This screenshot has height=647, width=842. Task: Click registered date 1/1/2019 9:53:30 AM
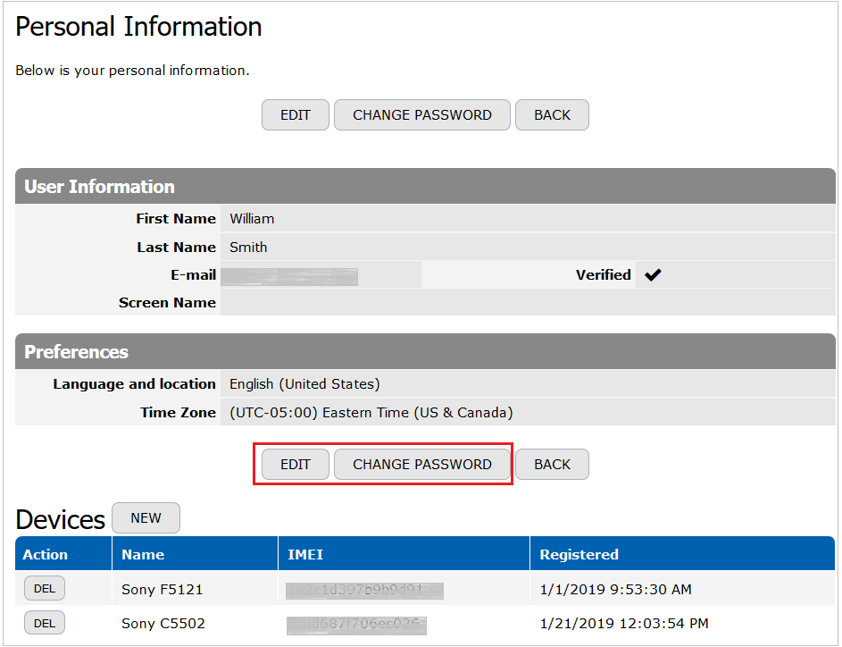(615, 590)
